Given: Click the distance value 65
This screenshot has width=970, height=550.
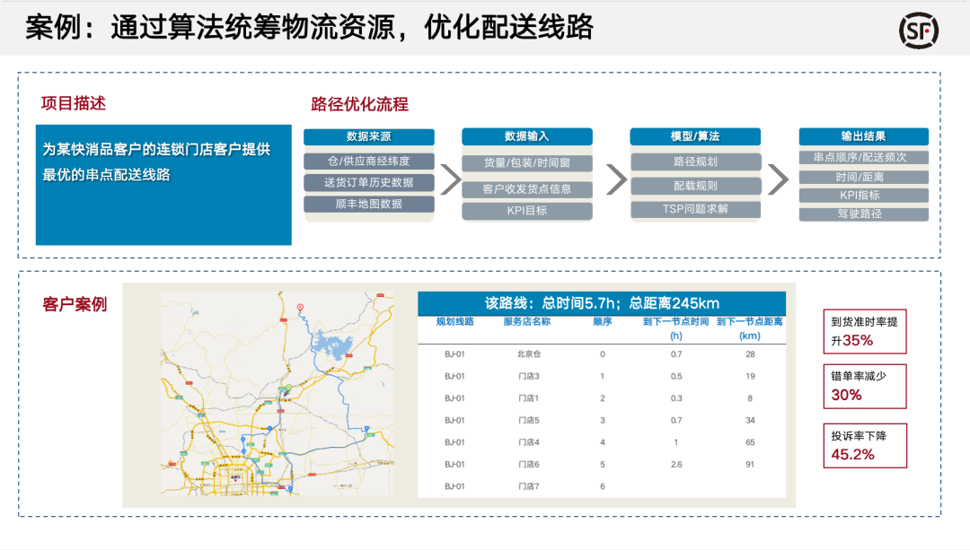Looking at the screenshot, I should point(750,442).
